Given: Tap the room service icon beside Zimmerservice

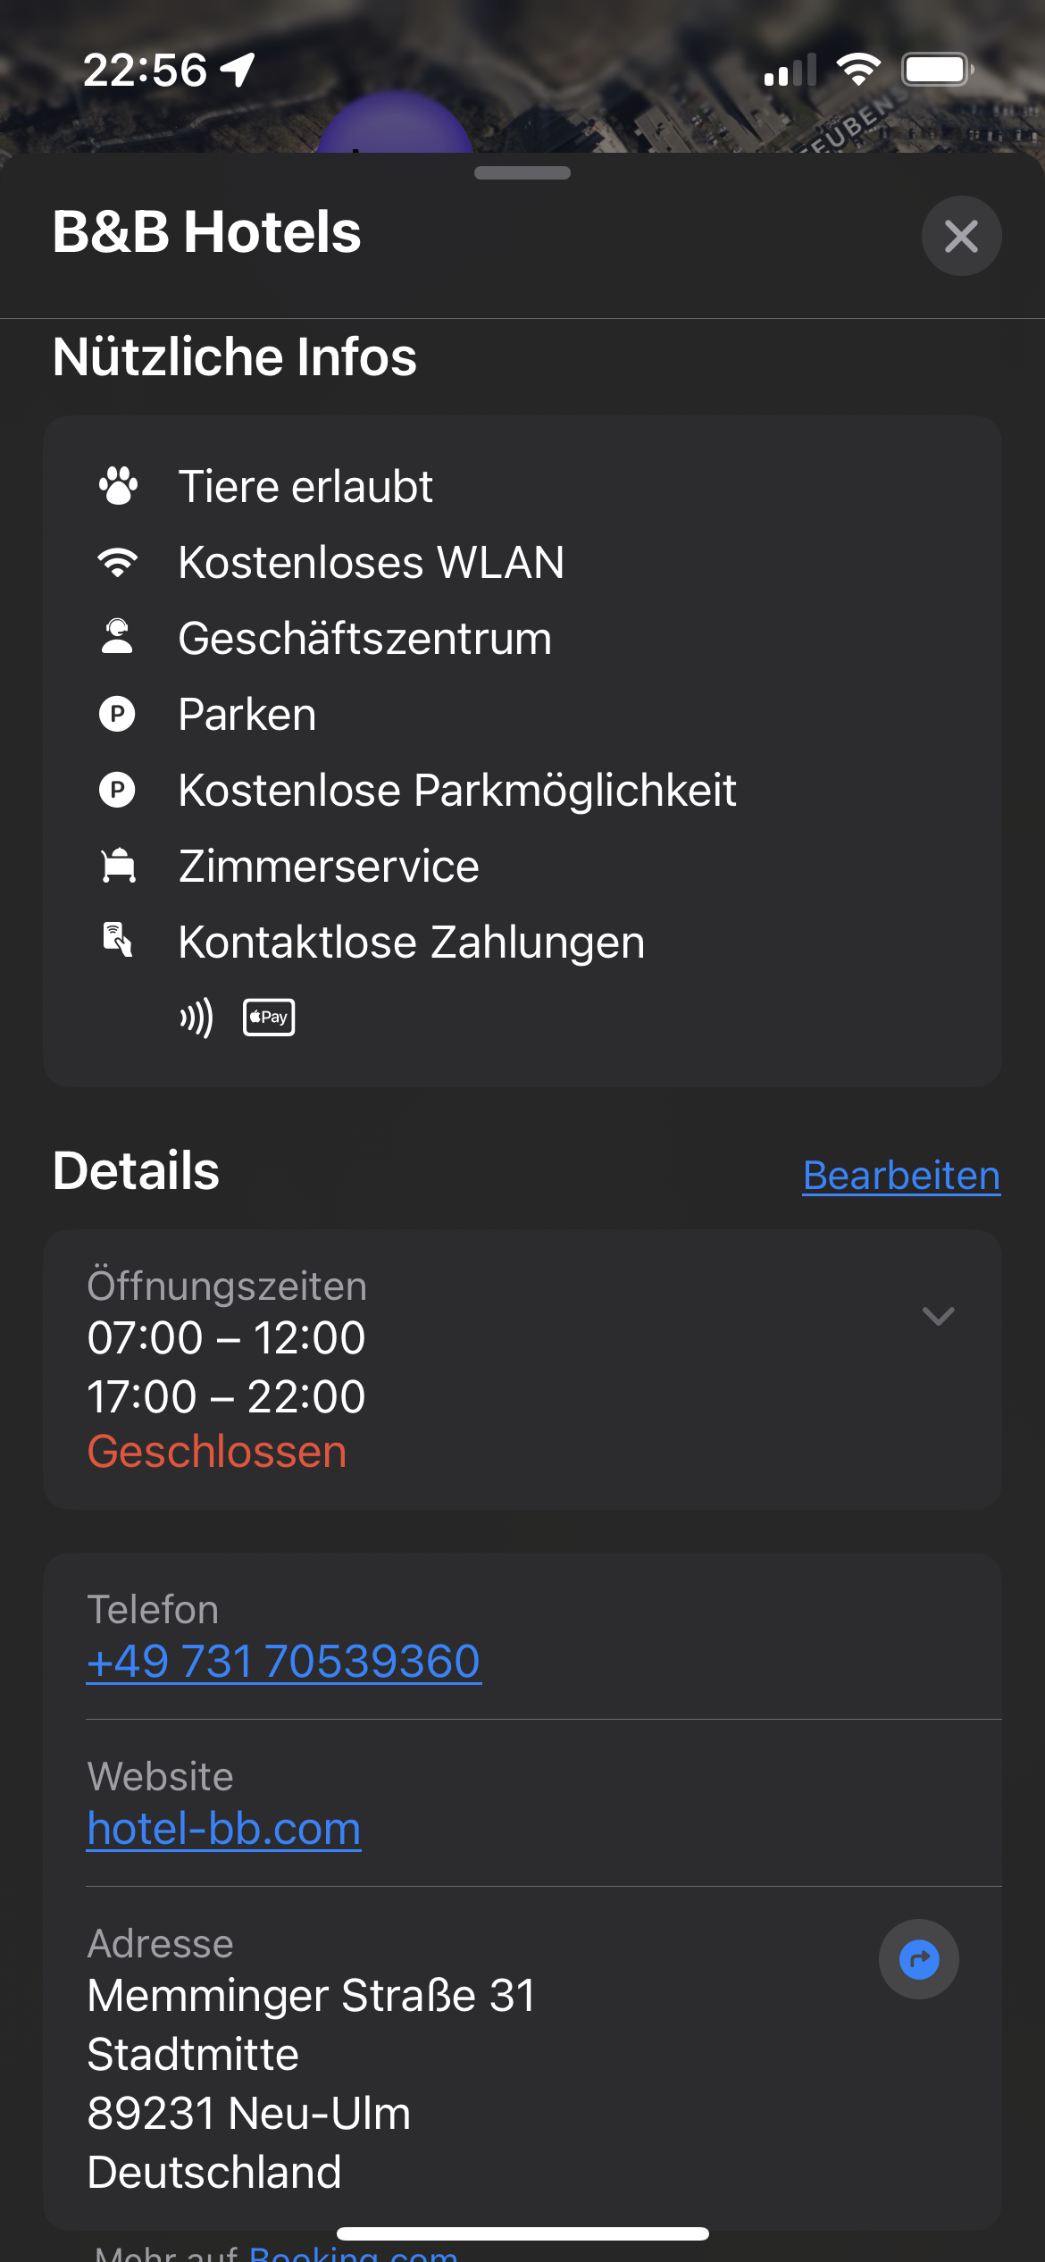Looking at the screenshot, I should pyautogui.click(x=118, y=866).
